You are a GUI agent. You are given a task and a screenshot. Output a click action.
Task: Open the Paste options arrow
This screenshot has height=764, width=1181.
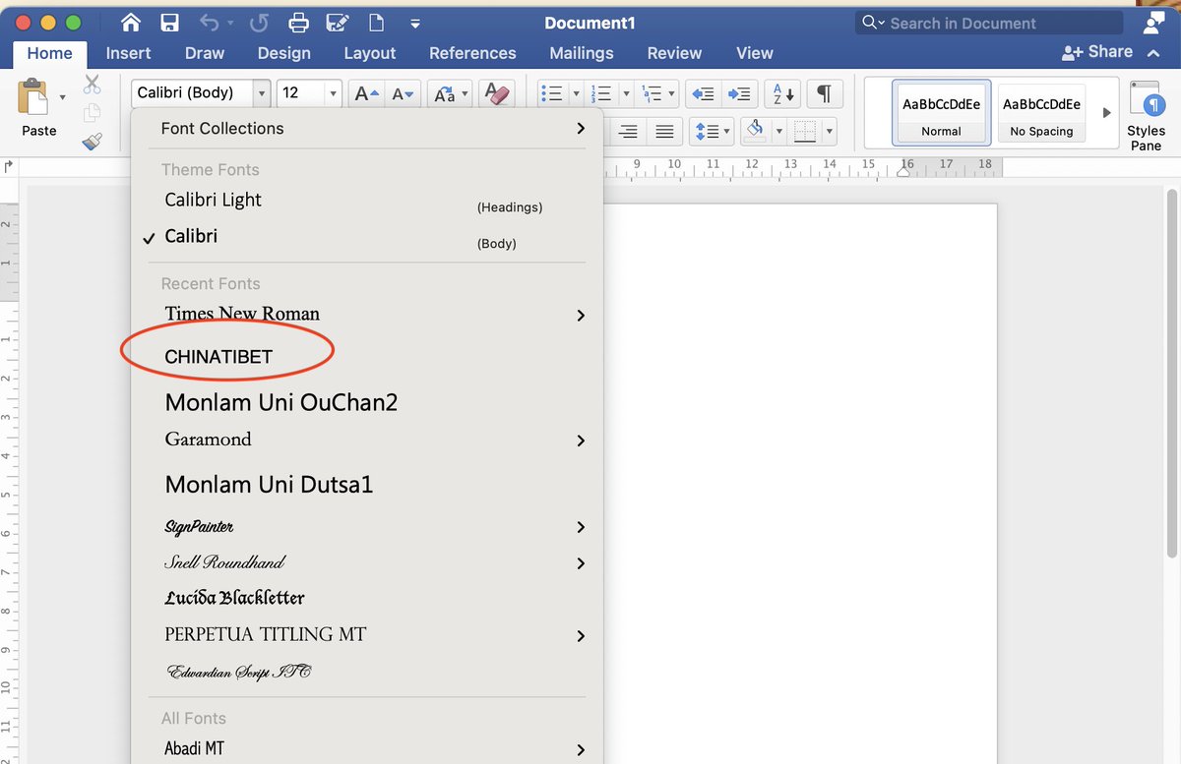[x=63, y=96]
